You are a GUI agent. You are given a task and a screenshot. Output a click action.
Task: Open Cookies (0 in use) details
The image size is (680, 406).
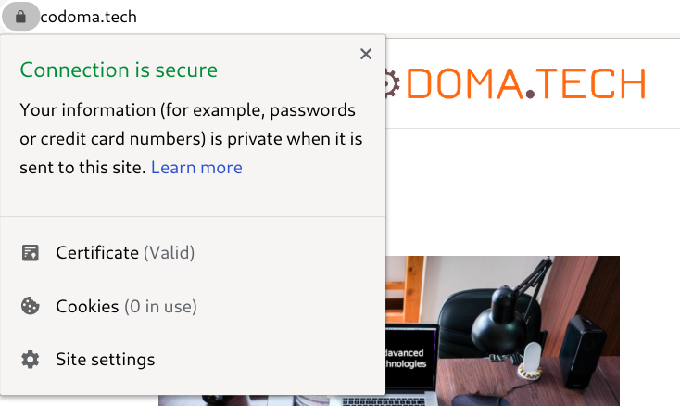193,306
